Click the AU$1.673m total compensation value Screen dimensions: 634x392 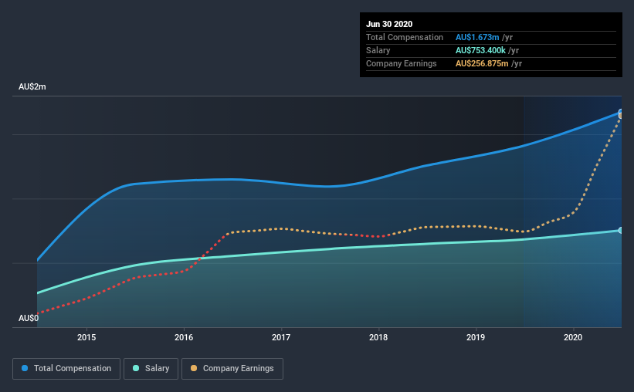pyautogui.click(x=477, y=37)
